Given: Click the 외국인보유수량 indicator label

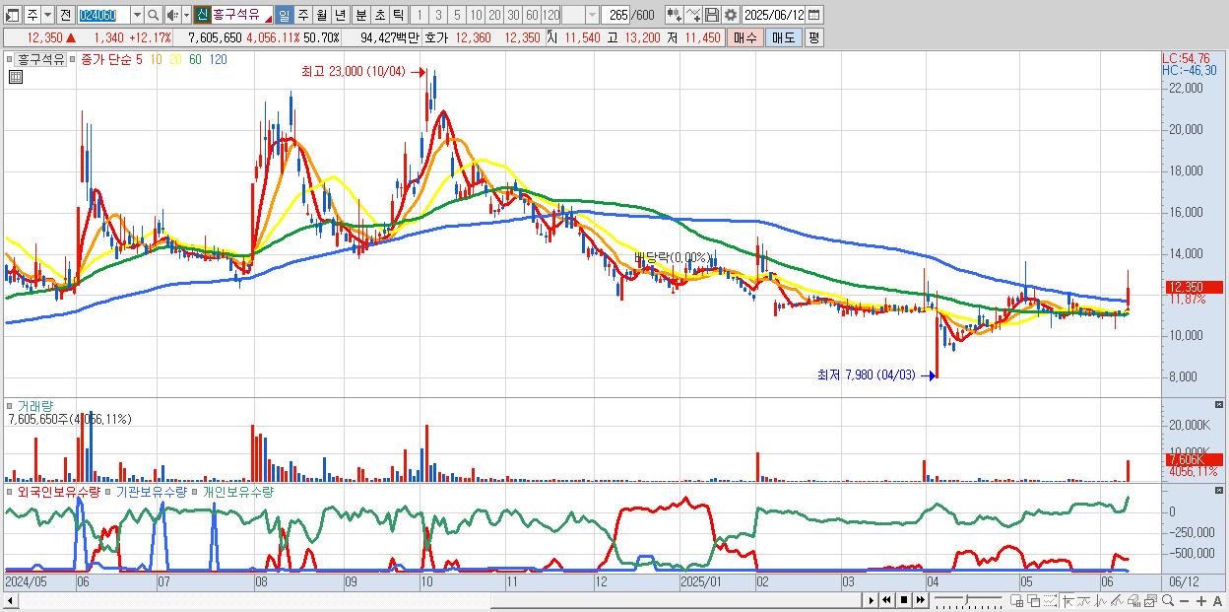Looking at the screenshot, I should pos(58,491).
